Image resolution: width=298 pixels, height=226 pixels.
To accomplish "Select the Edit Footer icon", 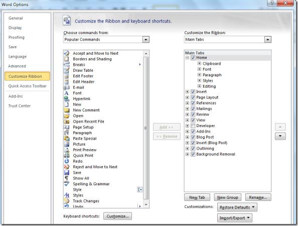I will [67, 76].
